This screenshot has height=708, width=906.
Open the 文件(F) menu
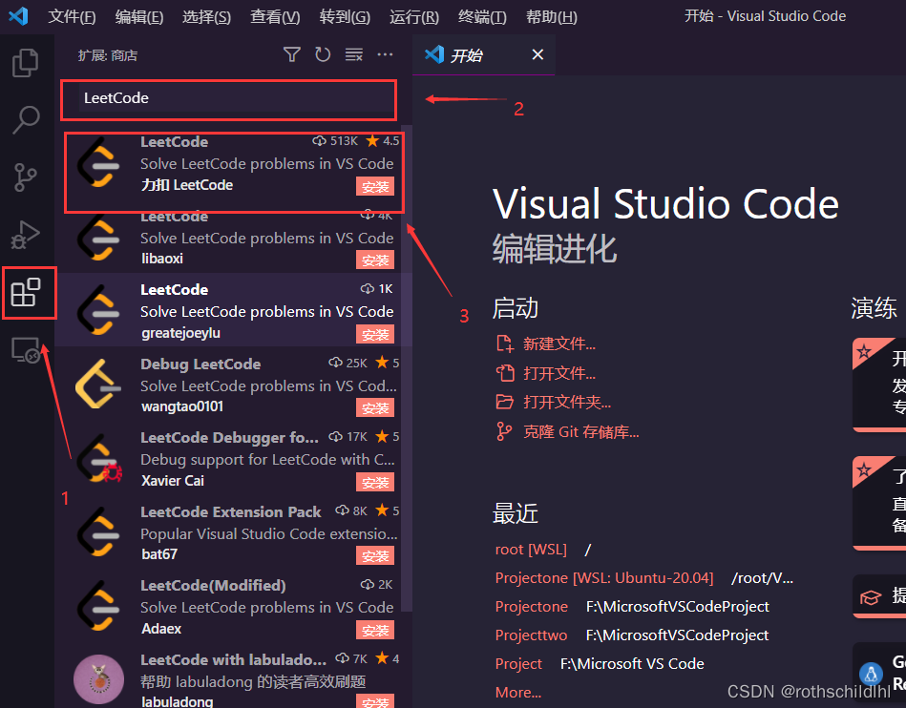point(72,17)
